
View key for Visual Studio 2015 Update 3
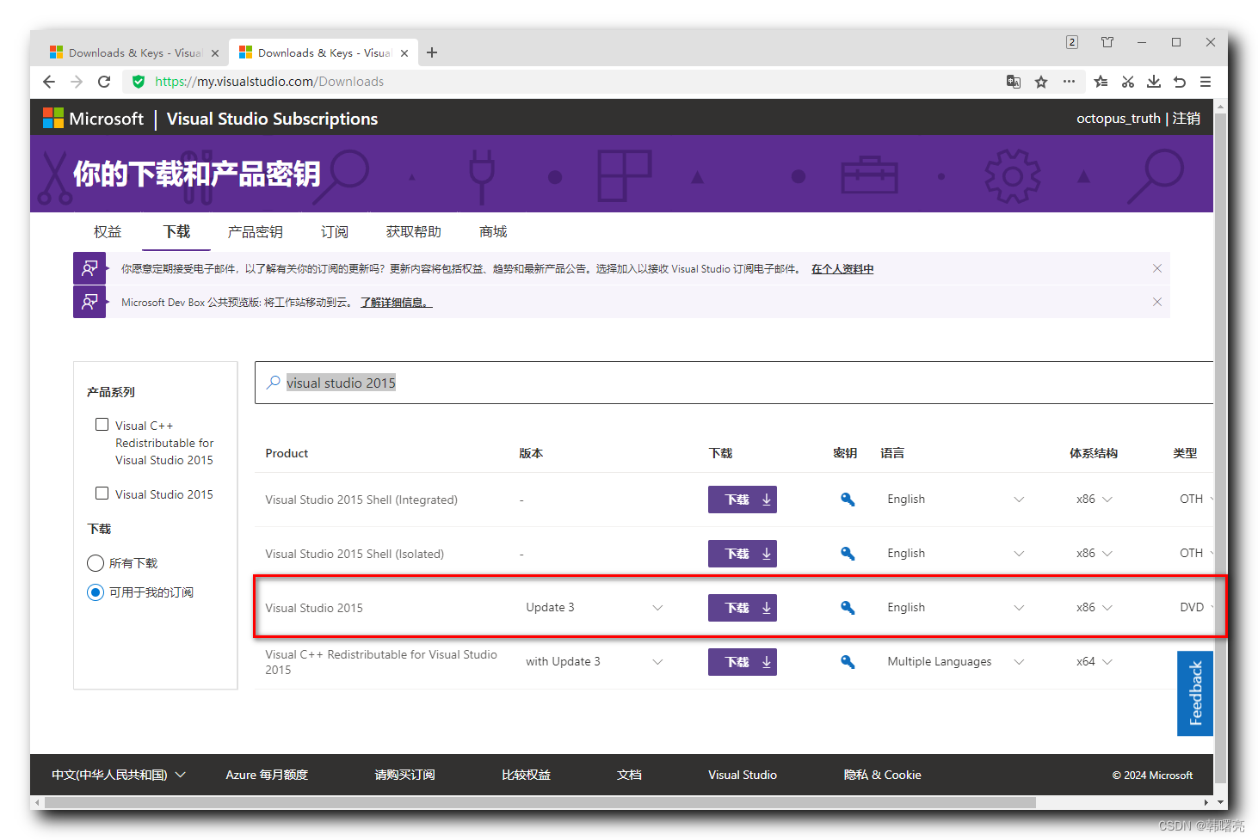point(848,608)
